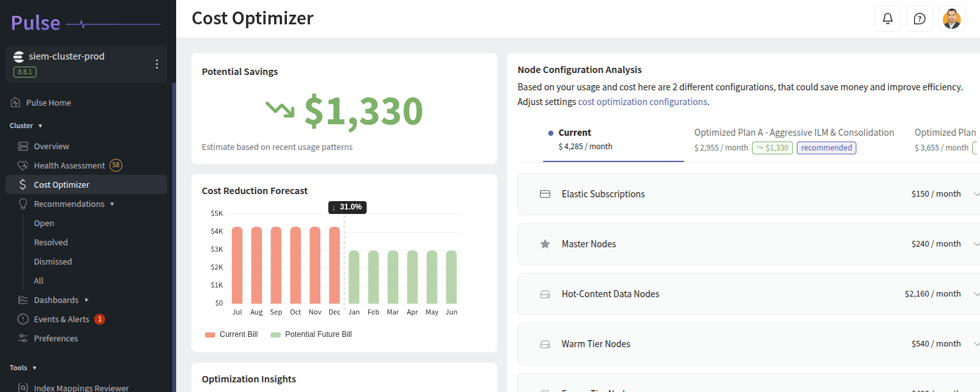Open Preferences from the sidebar

[x=54, y=338]
